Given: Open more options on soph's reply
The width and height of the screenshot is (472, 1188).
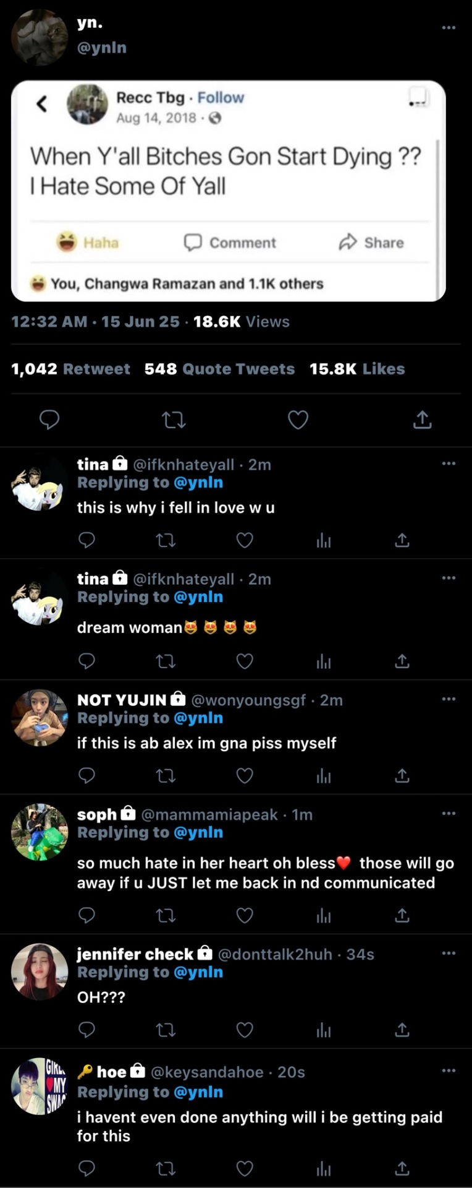Looking at the screenshot, I should pyautogui.click(x=449, y=813).
